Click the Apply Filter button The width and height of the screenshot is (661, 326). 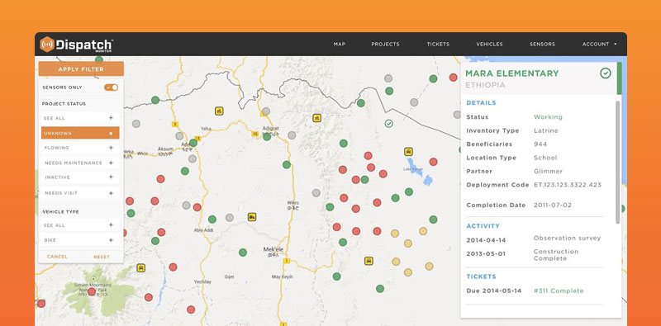click(81, 69)
